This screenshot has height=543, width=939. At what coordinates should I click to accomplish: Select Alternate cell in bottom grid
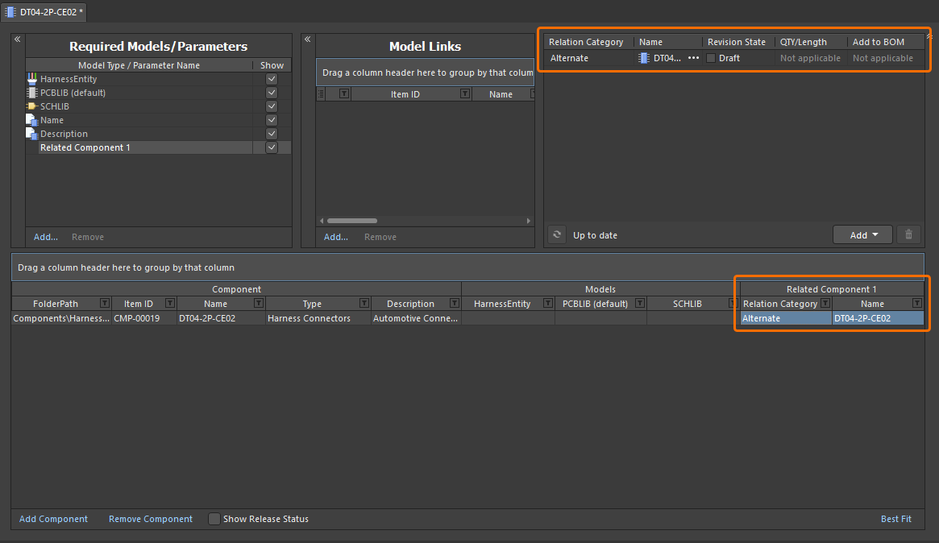(x=787, y=318)
